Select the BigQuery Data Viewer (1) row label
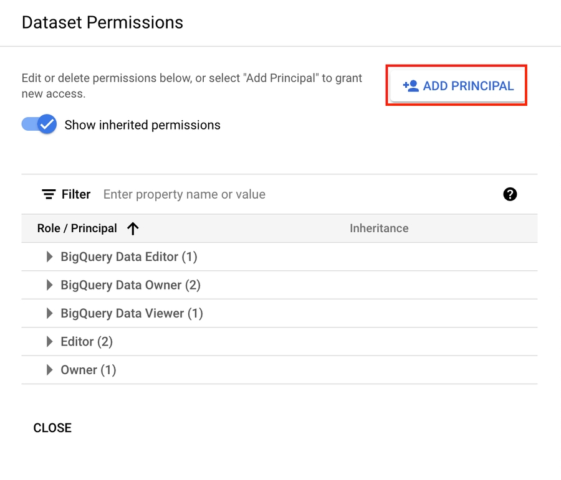The height and width of the screenshot is (480, 561). [x=132, y=313]
